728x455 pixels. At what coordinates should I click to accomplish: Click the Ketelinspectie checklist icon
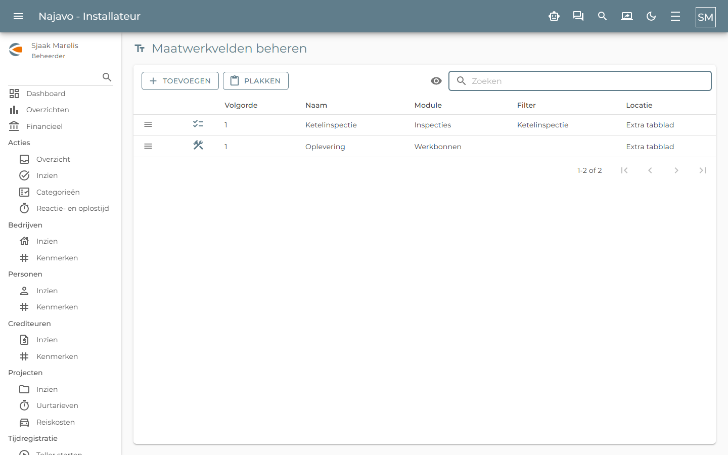point(198,124)
